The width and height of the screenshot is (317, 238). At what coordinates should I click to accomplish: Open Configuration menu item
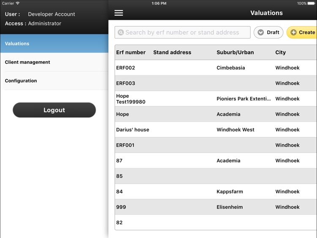(x=54, y=80)
